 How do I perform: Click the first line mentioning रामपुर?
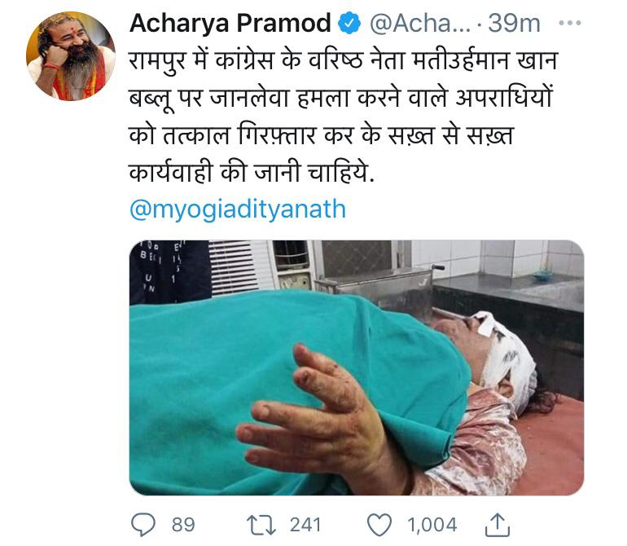[x=344, y=61]
